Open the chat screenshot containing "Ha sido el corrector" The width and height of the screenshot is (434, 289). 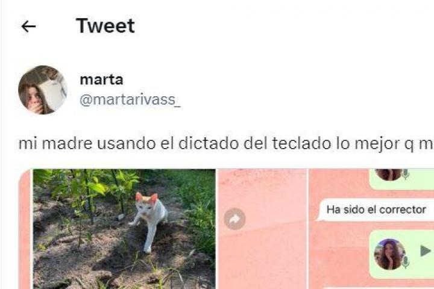[x=371, y=229]
